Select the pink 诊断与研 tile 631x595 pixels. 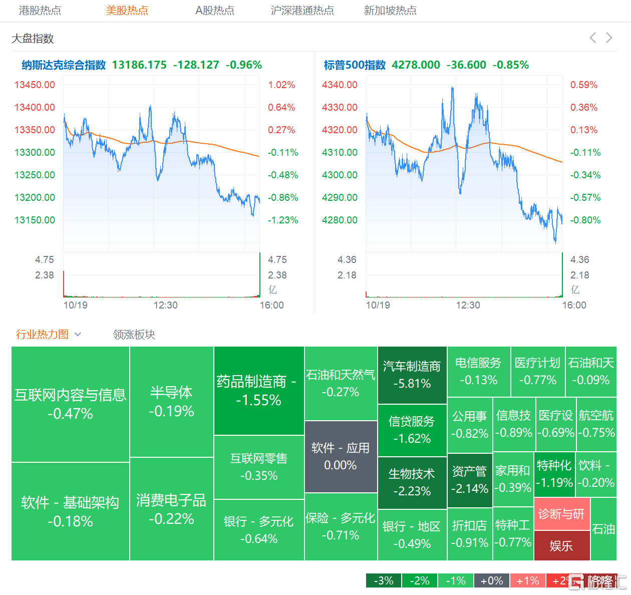561,514
